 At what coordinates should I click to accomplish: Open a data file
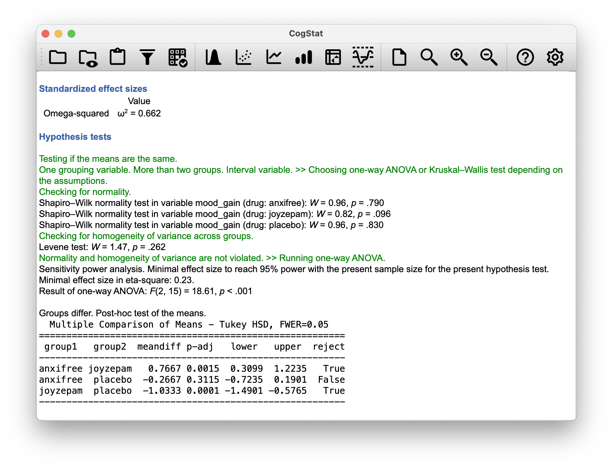[x=58, y=57]
